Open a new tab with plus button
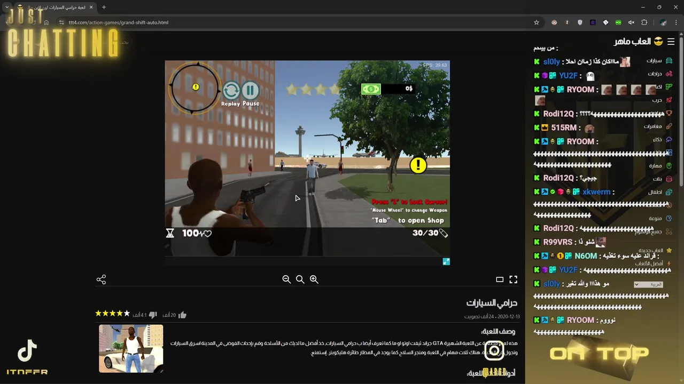684x384 pixels. 104,7
